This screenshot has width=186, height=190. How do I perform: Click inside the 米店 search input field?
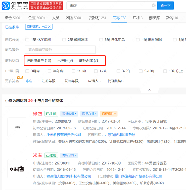point(108,6)
